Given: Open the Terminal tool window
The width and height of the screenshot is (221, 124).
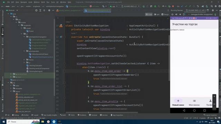Looking at the screenshot, I should [x=93, y=115].
